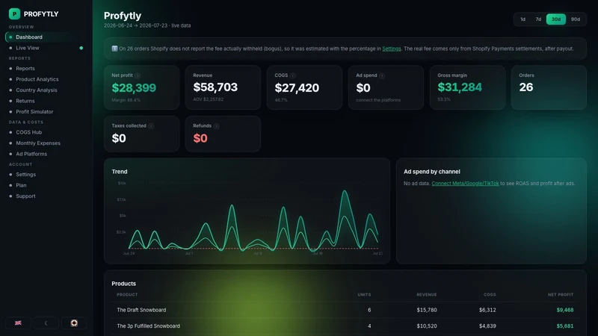Open Dashboard in the sidebar
The image size is (598, 336).
click(46, 37)
